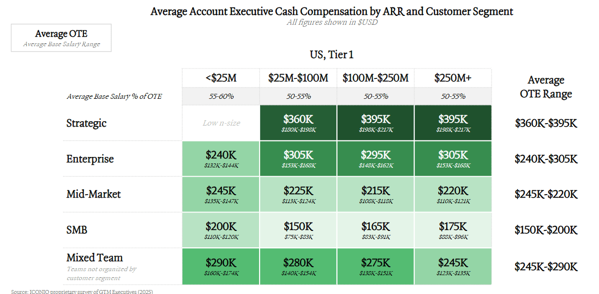Click the 55-60% base salary percentage cell
The height and width of the screenshot is (294, 599).
[x=221, y=96]
